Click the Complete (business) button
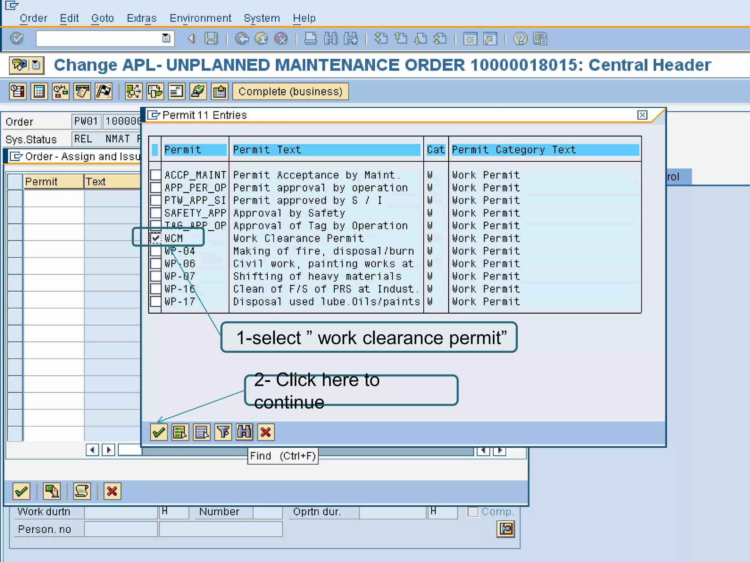Image resolution: width=750 pixels, height=562 pixels. pyautogui.click(x=290, y=91)
